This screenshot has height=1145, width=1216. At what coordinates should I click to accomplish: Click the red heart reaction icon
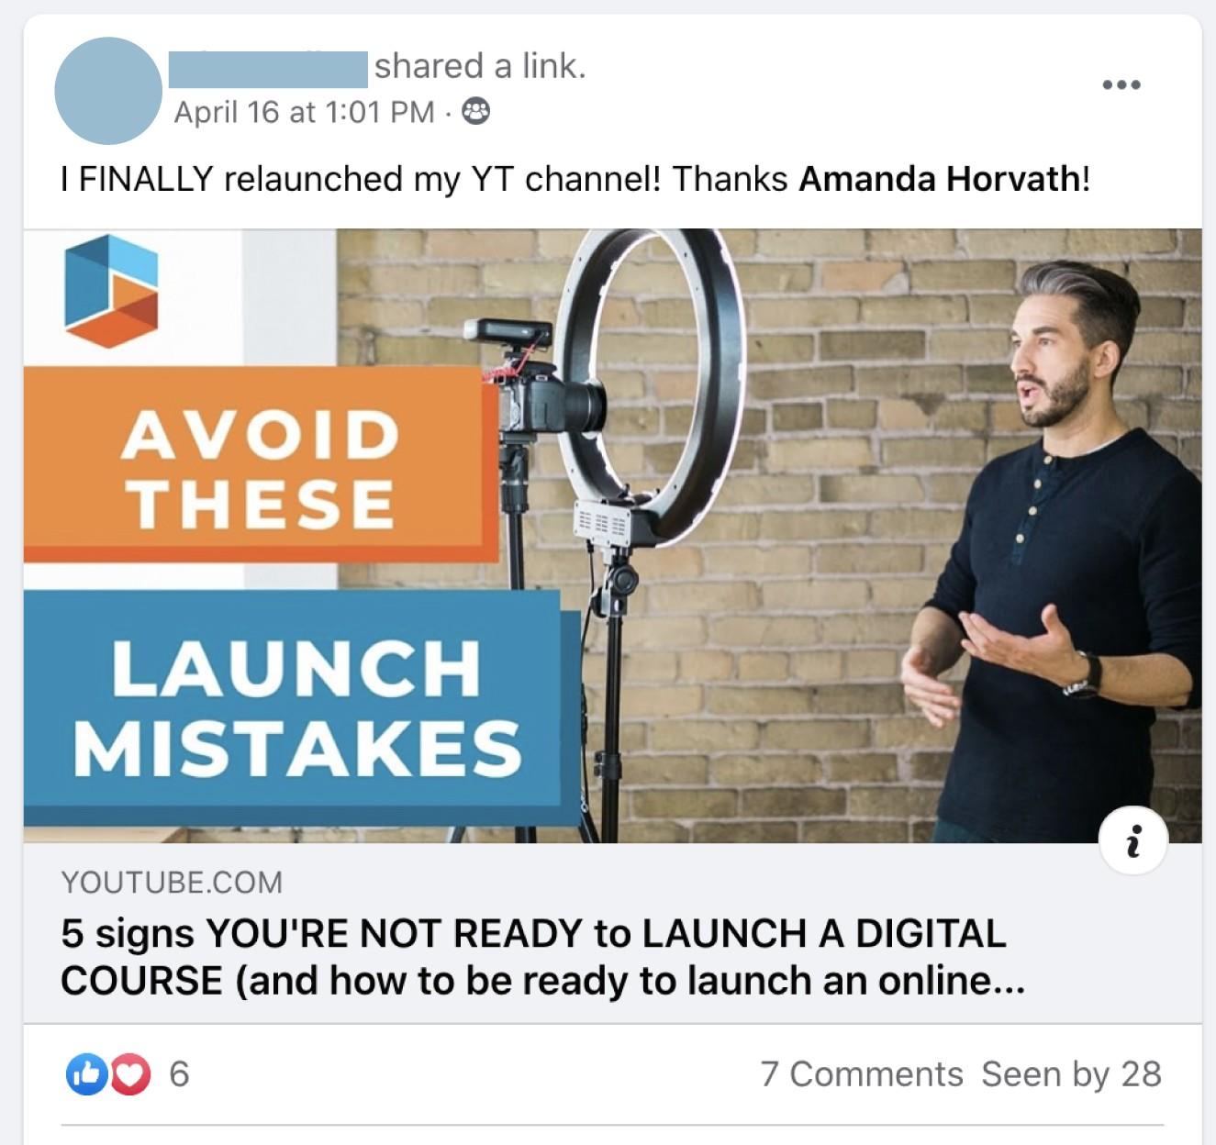pyautogui.click(x=130, y=1074)
